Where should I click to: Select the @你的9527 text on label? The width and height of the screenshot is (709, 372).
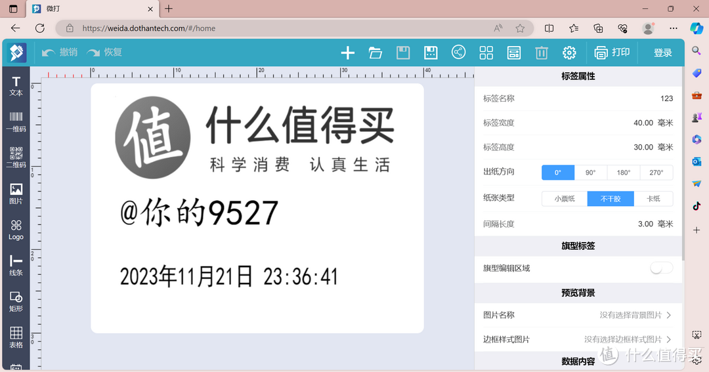pos(199,213)
